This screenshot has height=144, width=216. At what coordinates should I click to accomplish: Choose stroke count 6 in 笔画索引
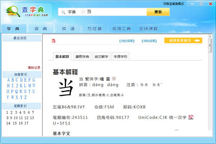pyautogui.click(x=29, y=112)
